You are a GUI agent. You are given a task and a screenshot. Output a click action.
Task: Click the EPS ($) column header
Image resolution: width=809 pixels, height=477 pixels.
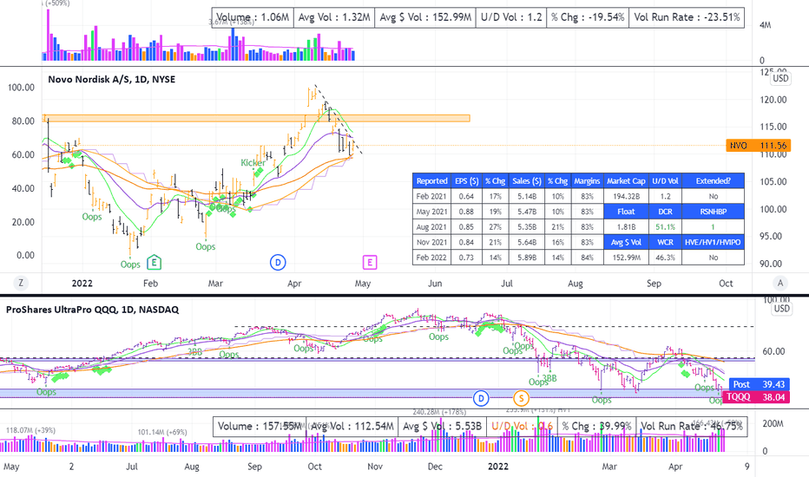[466, 181]
